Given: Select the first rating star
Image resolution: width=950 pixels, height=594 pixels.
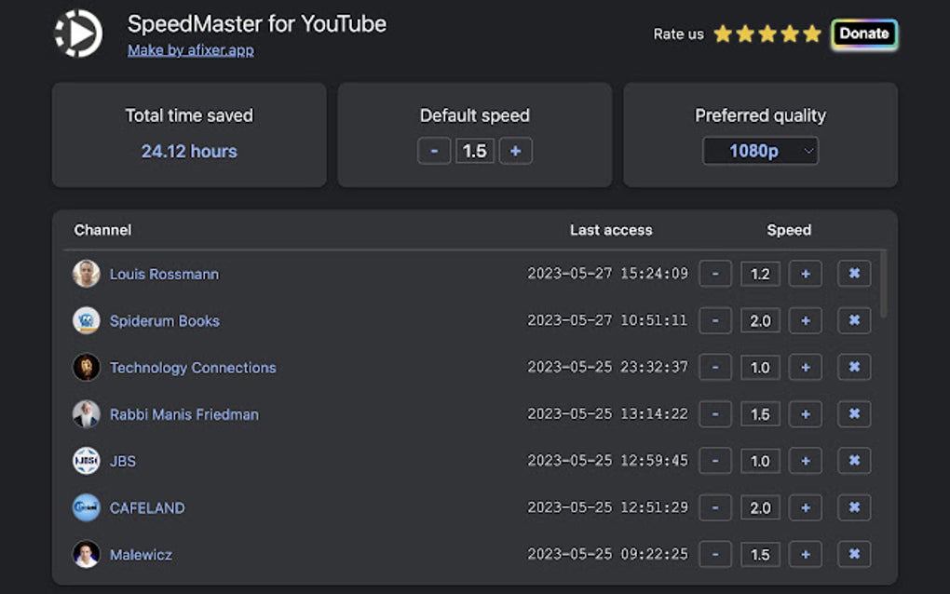Looking at the screenshot, I should [721, 34].
